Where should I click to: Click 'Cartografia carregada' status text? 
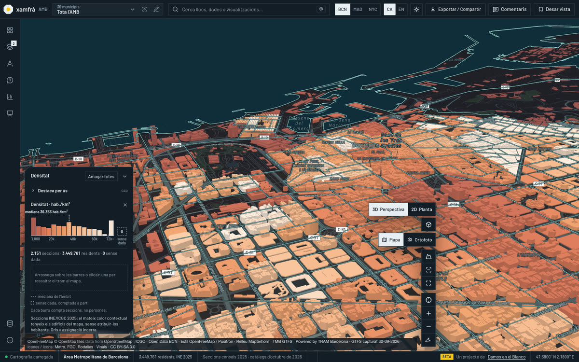coord(31,357)
